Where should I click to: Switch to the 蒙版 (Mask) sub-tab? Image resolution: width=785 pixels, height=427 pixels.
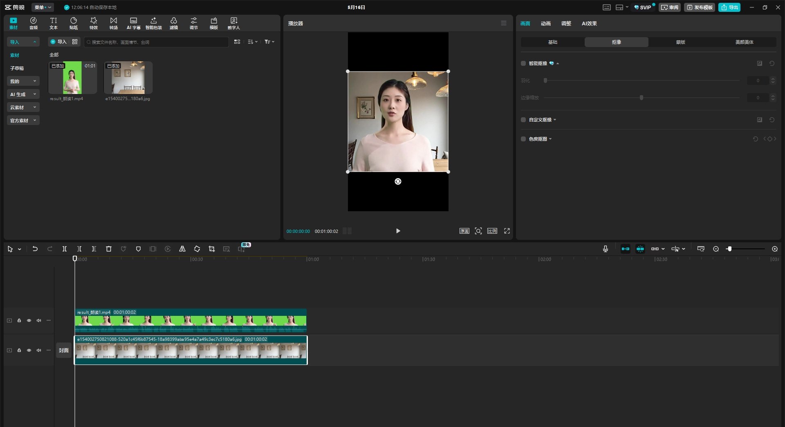pos(680,42)
